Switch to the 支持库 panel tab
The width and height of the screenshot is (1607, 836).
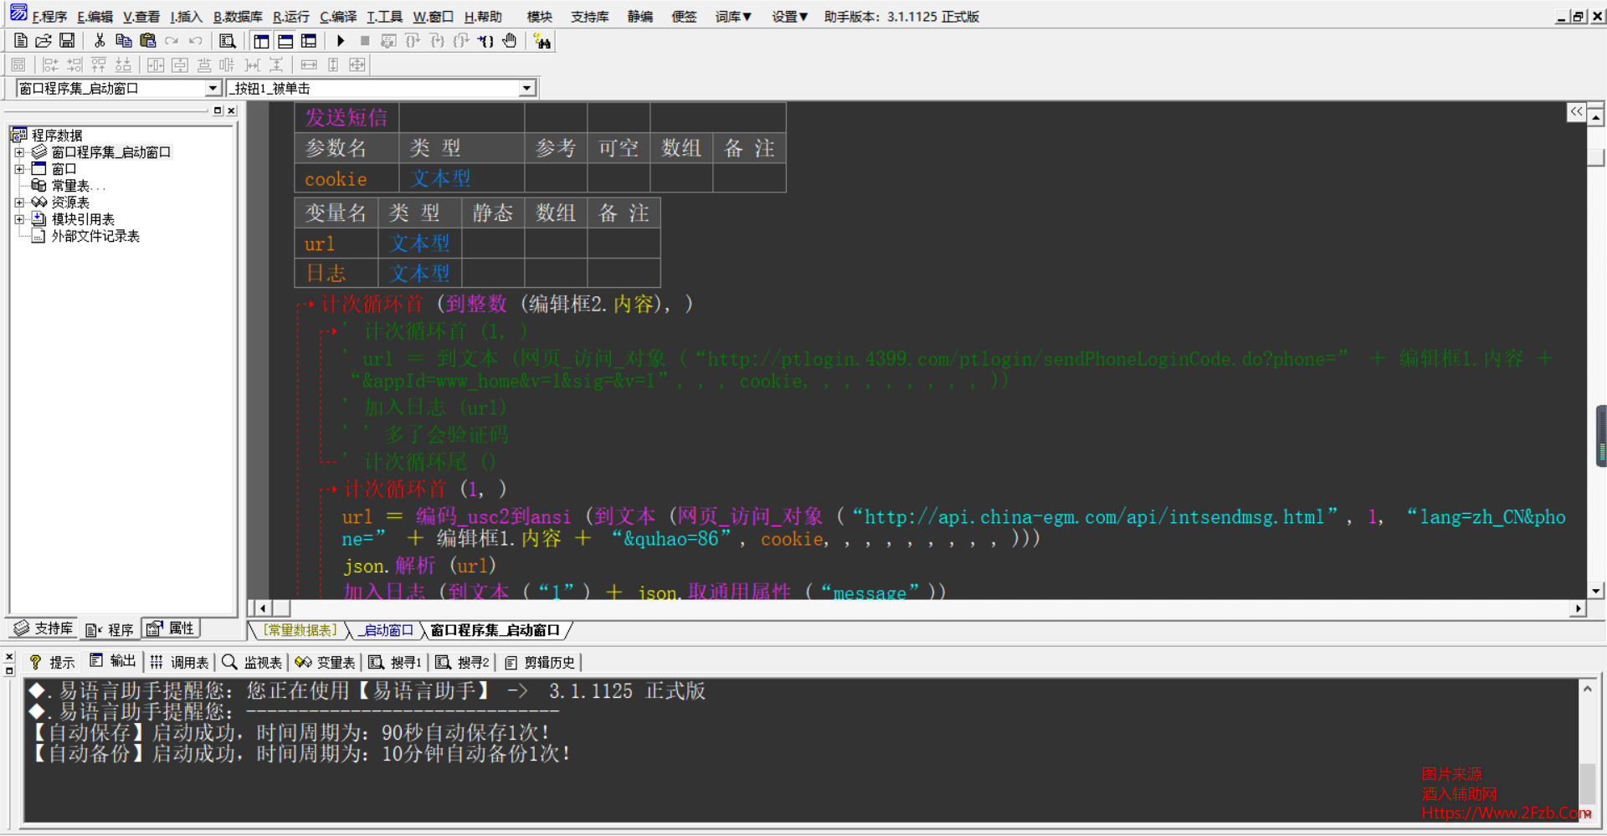pyautogui.click(x=44, y=628)
